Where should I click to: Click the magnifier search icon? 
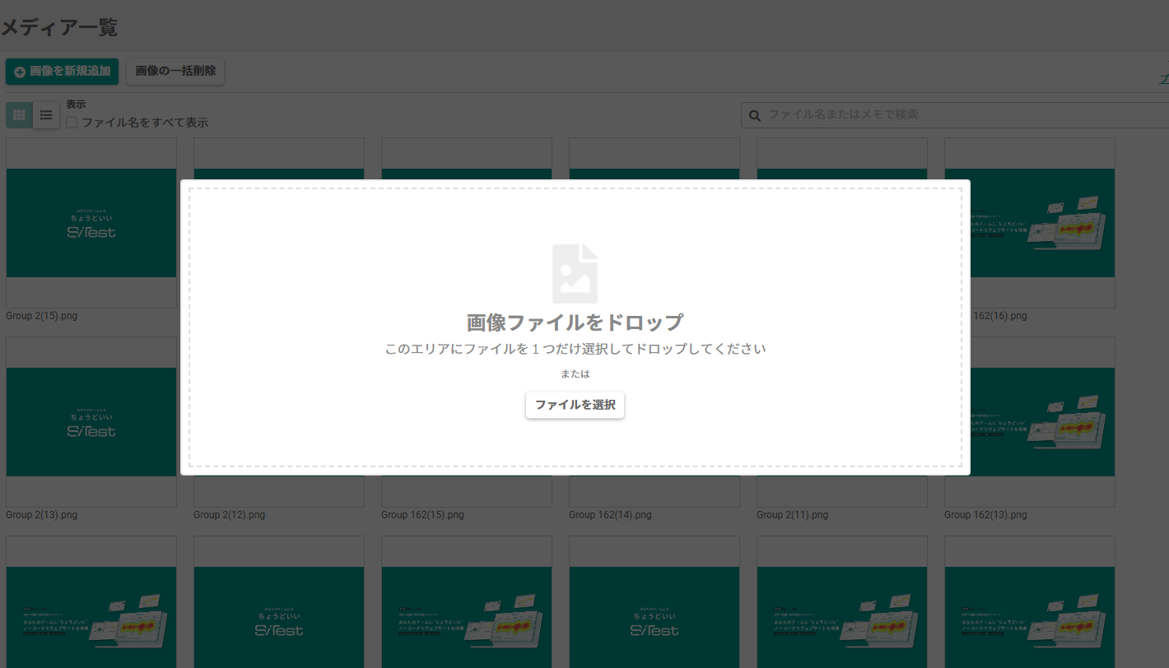pos(754,115)
